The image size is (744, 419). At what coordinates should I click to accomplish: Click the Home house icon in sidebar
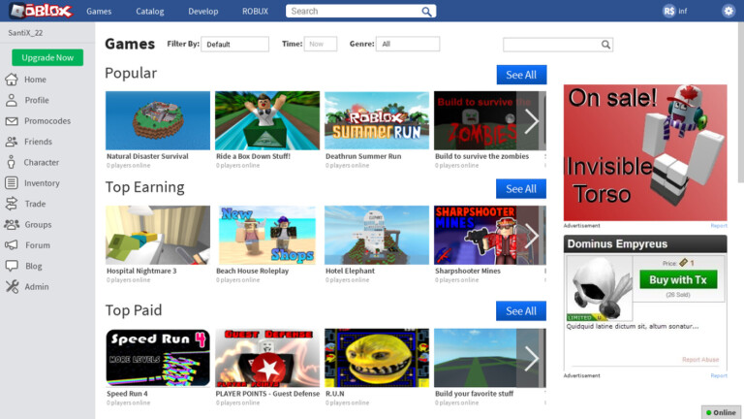click(12, 80)
